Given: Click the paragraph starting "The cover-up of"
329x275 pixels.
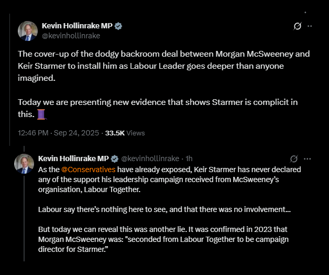Looking at the screenshot, I should [x=164, y=66].
